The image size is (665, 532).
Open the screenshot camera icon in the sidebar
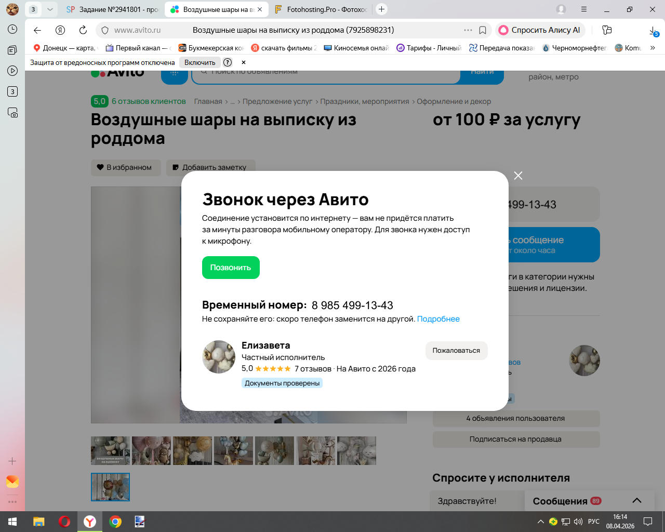point(12,112)
